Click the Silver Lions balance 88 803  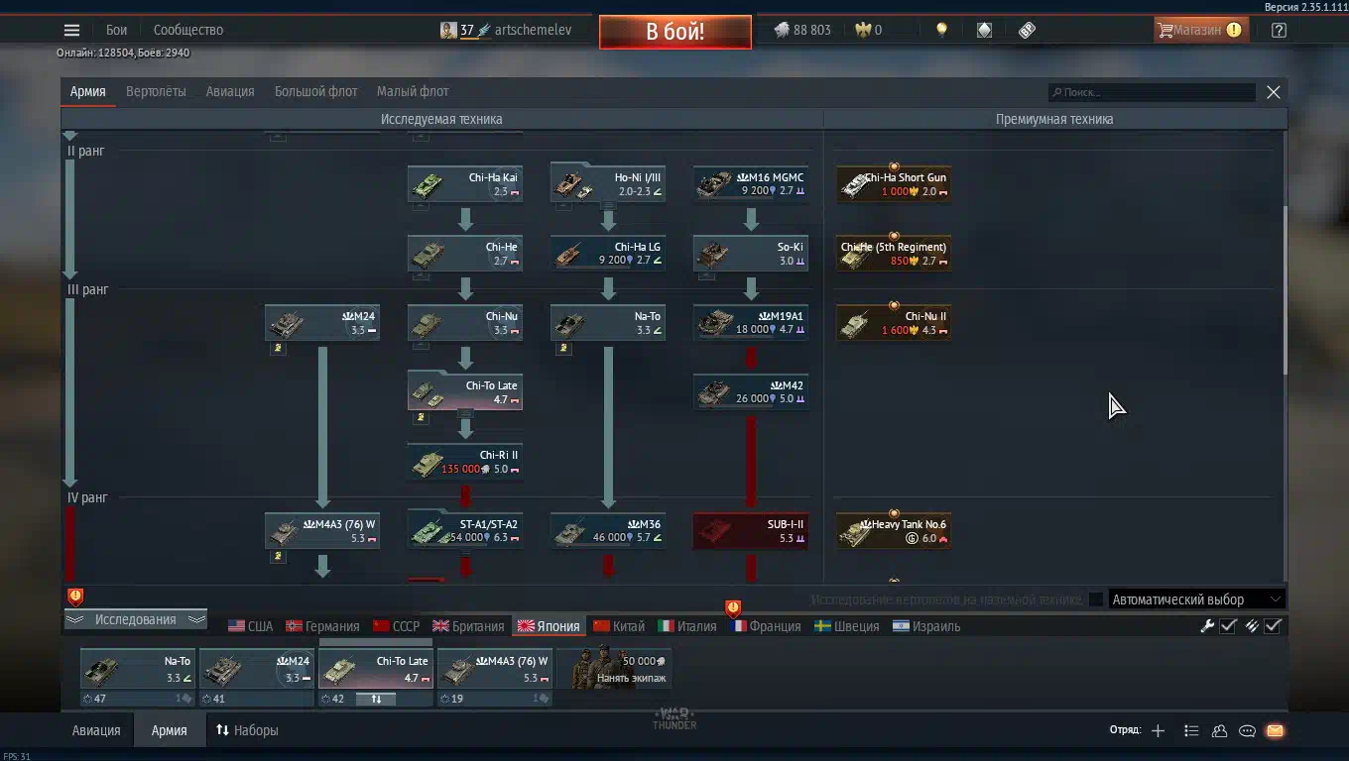pyautogui.click(x=802, y=30)
